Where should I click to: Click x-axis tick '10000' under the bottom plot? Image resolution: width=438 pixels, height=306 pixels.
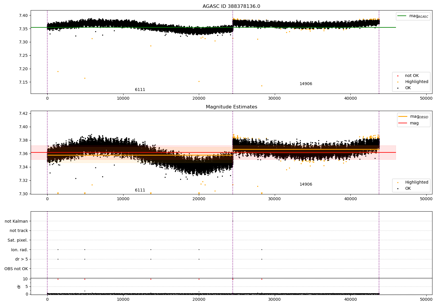(x=123, y=299)
